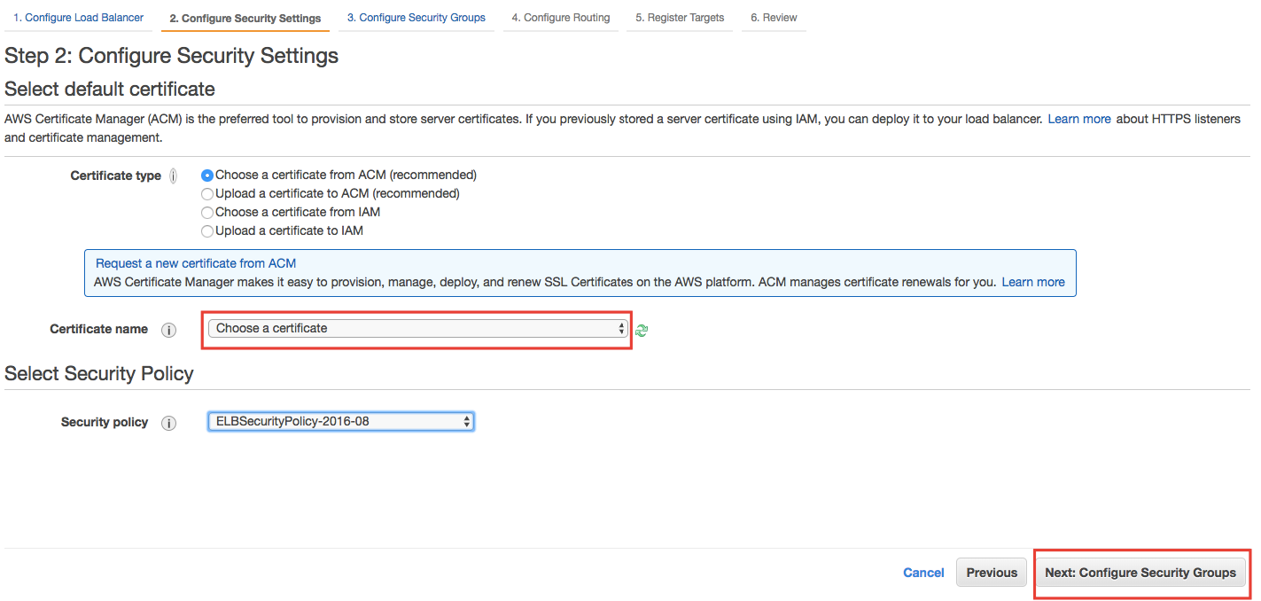Open the Choose a certificate dropdown
Viewport: 1261px width, 601px height.
(x=418, y=328)
